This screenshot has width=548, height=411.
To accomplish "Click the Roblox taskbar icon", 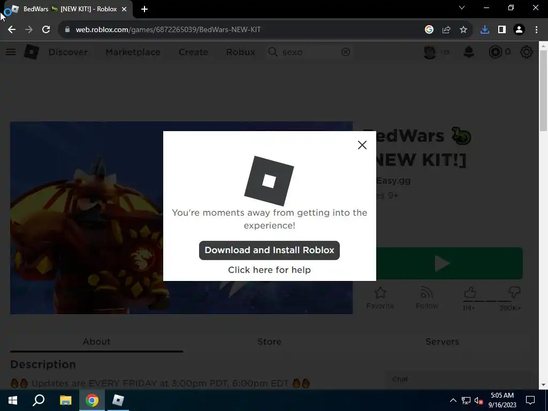I will point(118,400).
